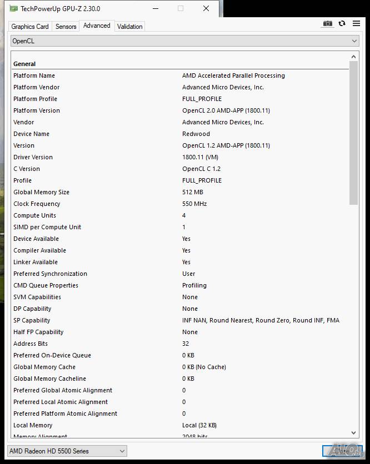Click the Preferred Global Atomic Alignment label
370x464 pixels.
pyautogui.click(x=63, y=390)
